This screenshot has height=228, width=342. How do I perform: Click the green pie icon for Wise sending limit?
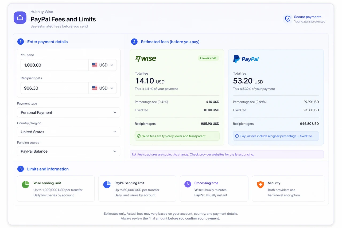(25, 184)
